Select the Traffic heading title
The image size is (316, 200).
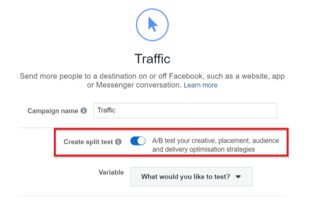click(x=152, y=59)
